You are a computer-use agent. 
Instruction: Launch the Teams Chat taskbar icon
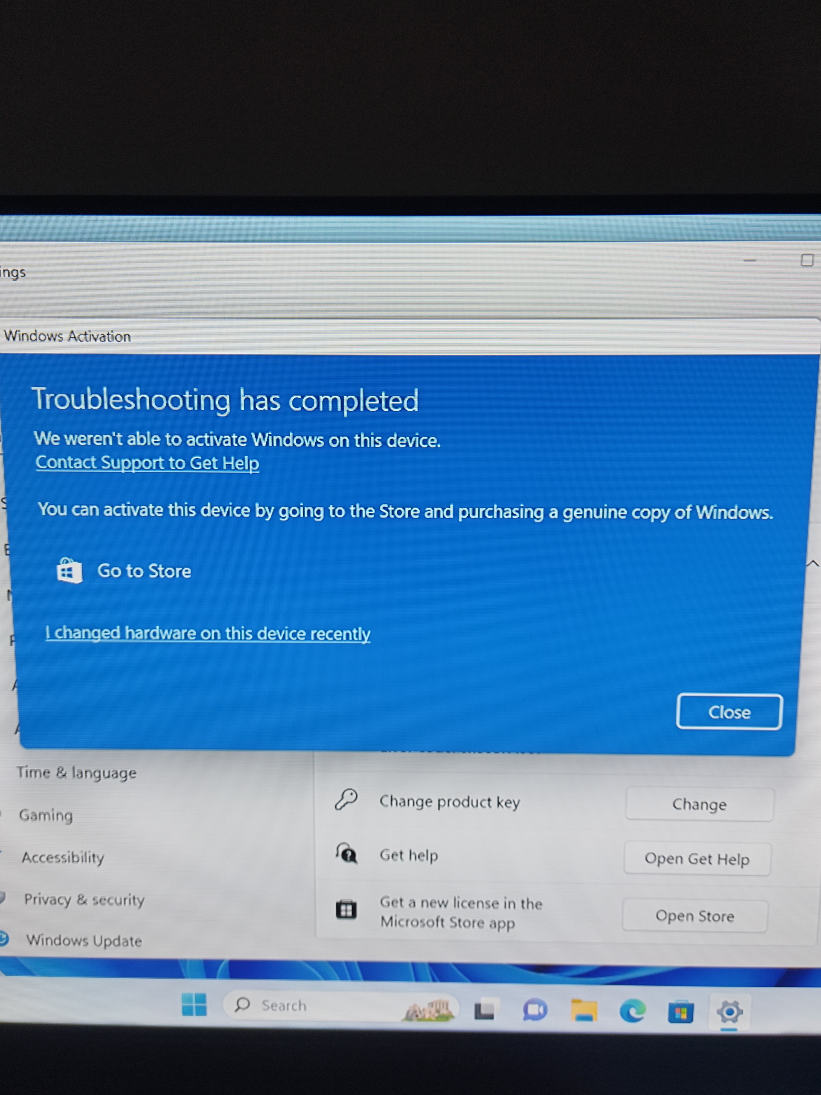(534, 1010)
